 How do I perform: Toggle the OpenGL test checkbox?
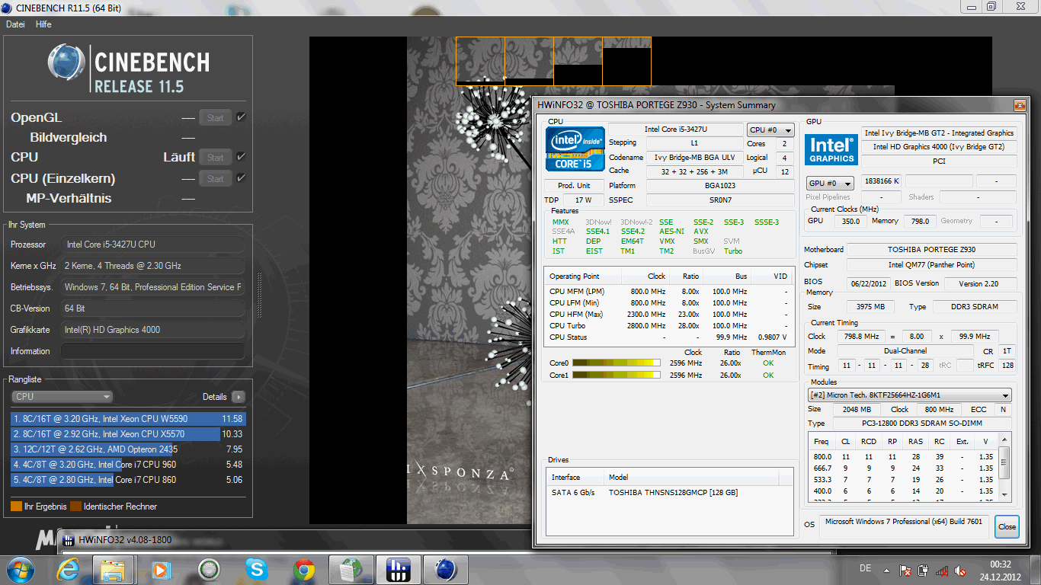point(241,117)
